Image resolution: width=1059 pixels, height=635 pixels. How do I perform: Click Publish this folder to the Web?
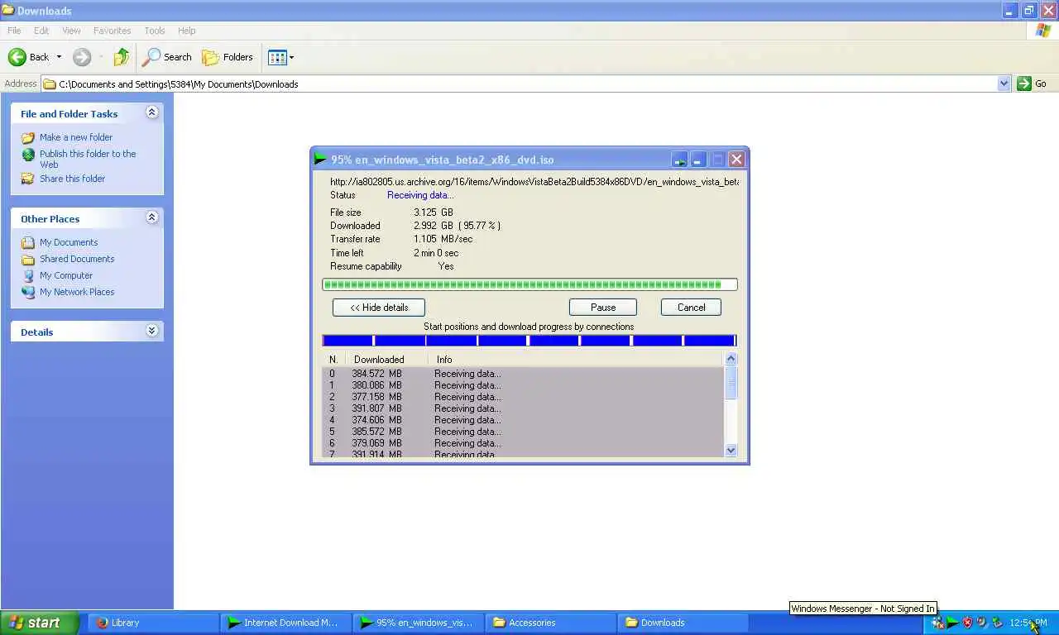coord(88,159)
